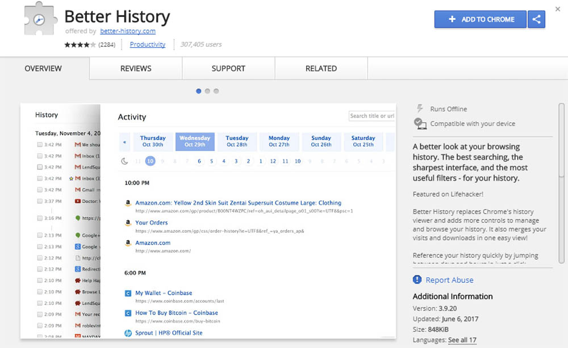Click the star rating icons

[80, 44]
